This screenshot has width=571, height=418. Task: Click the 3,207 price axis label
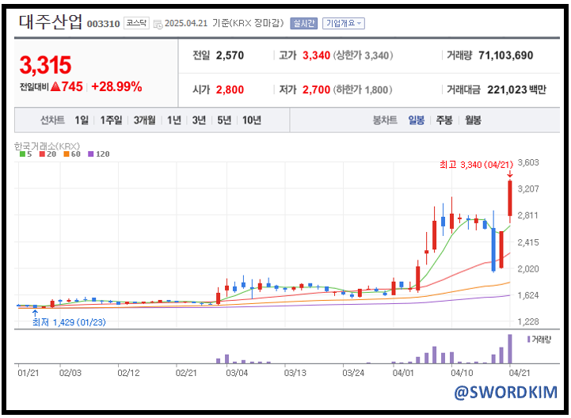tap(528, 189)
